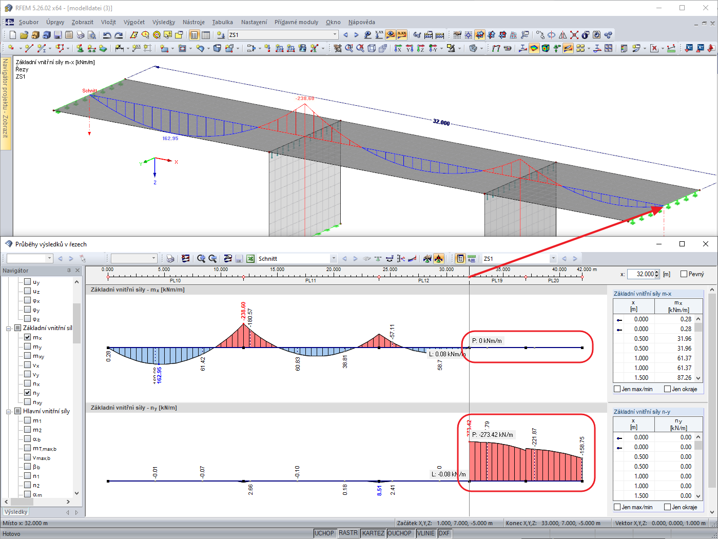Open the ZS1 load case dropdown in main toolbar

click(335, 35)
